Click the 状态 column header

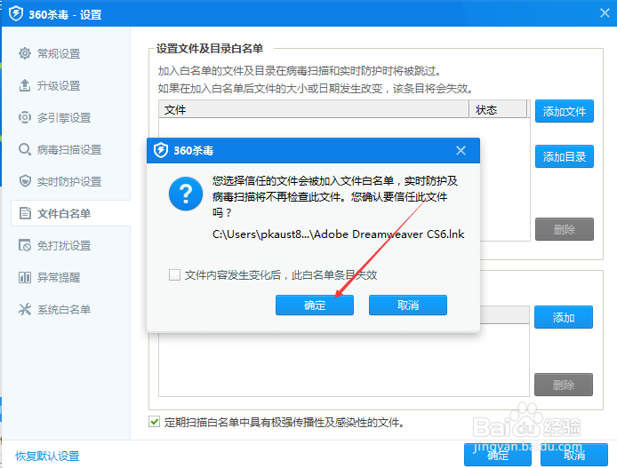(x=498, y=109)
